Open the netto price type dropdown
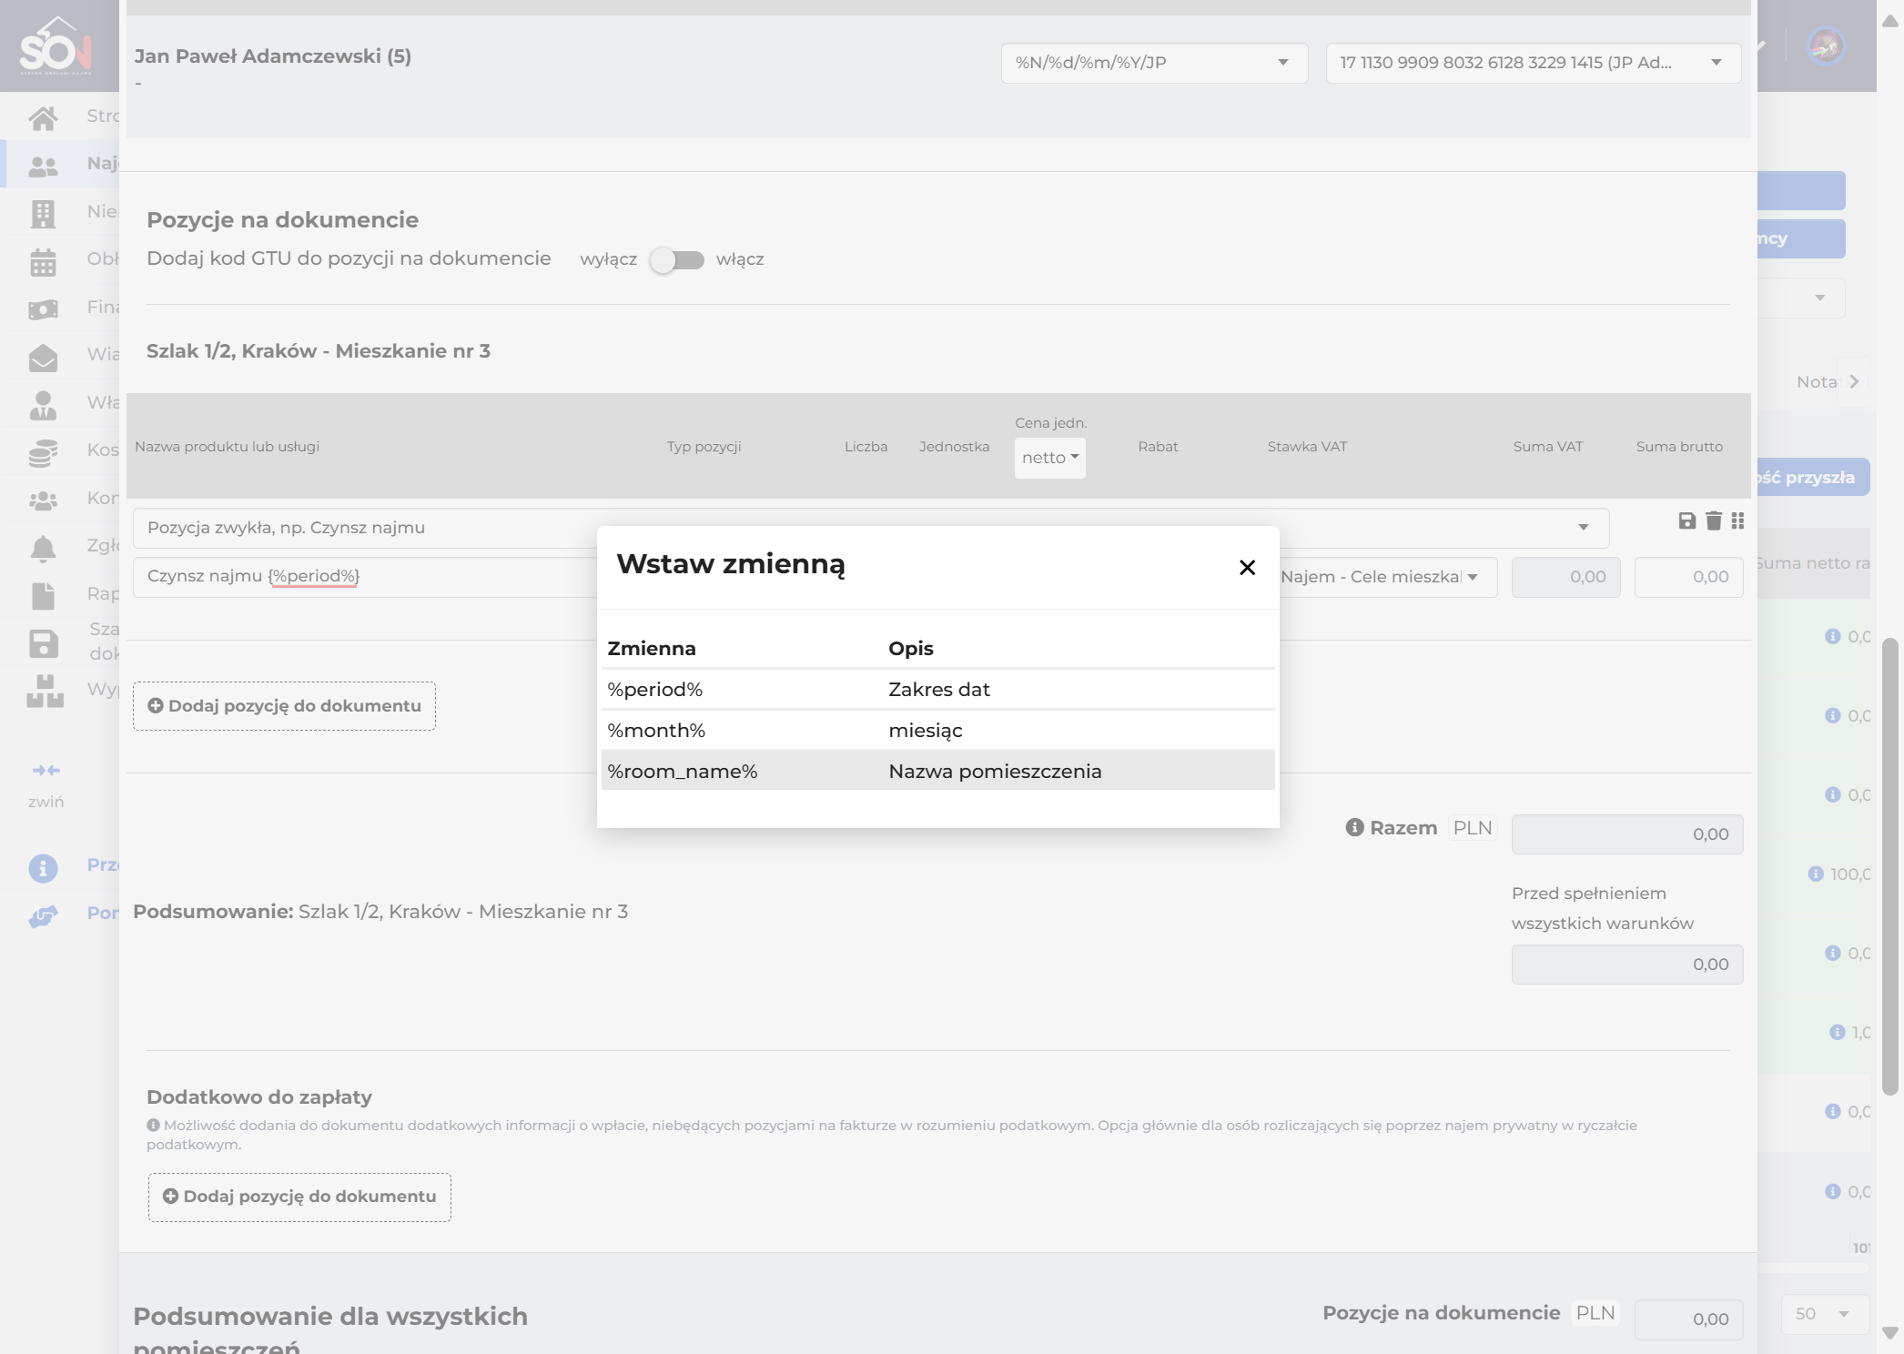The width and height of the screenshot is (1904, 1354). (1049, 458)
